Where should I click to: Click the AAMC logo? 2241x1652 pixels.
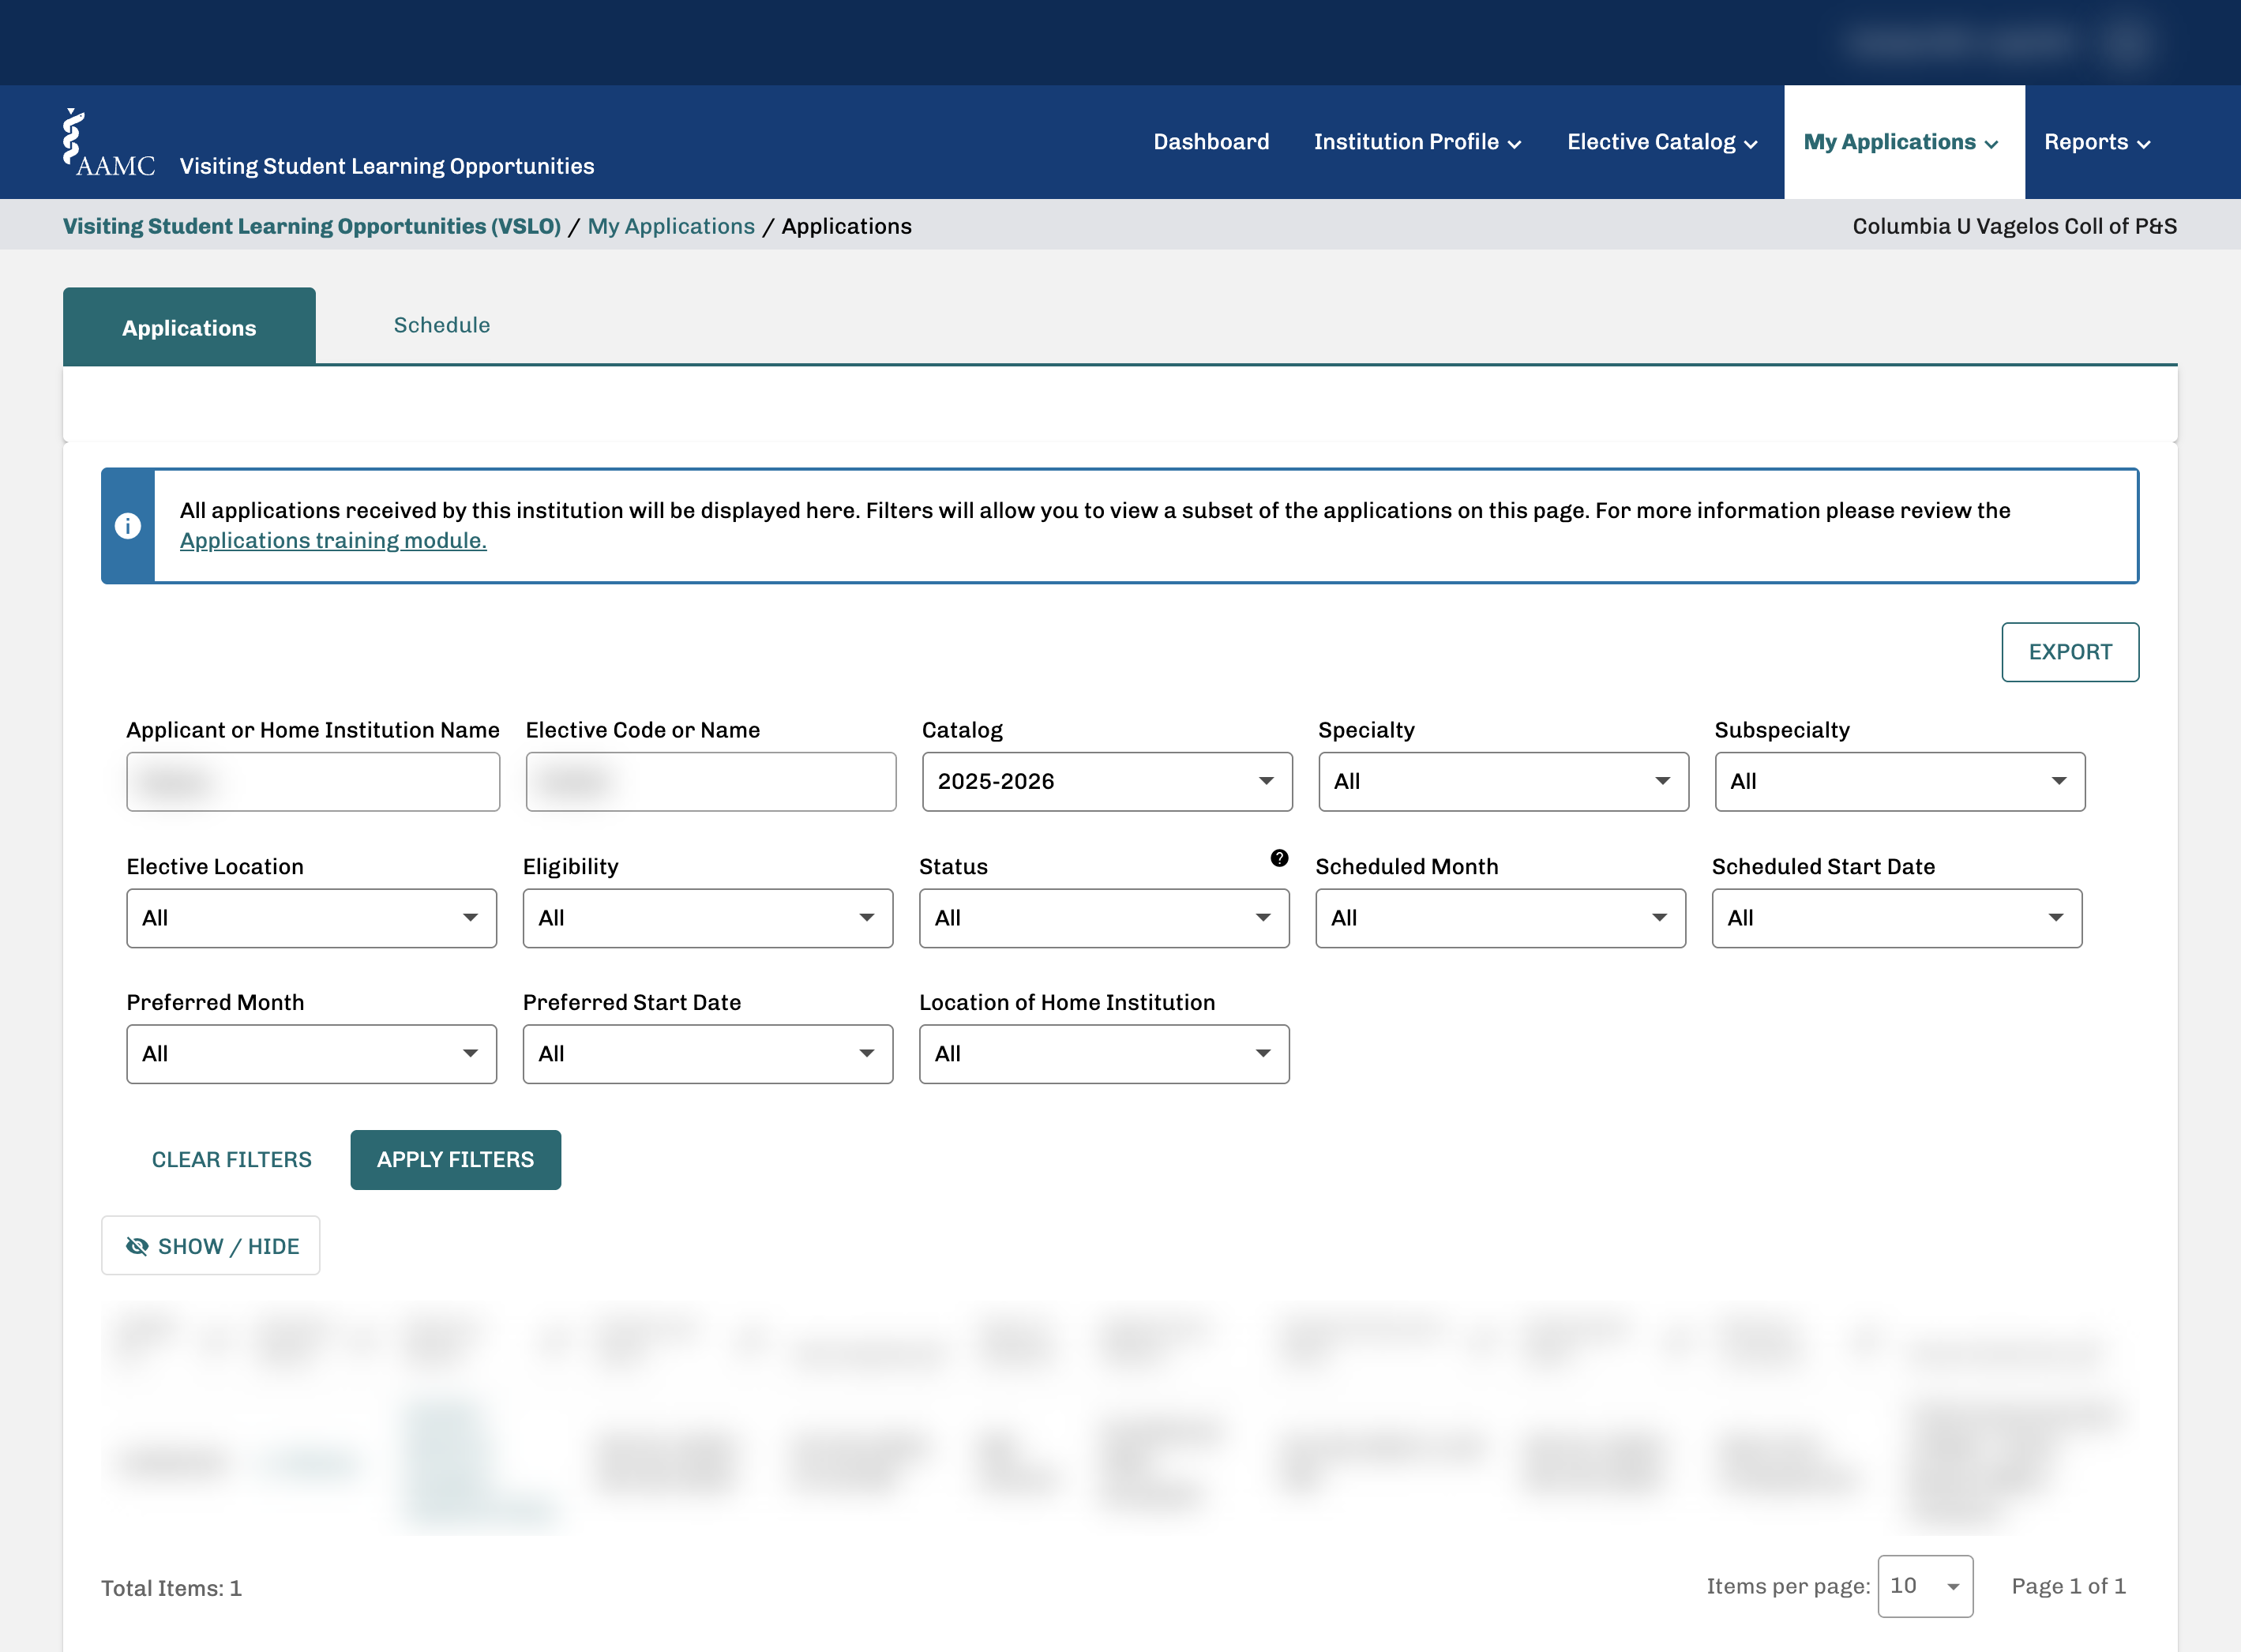pos(108,143)
